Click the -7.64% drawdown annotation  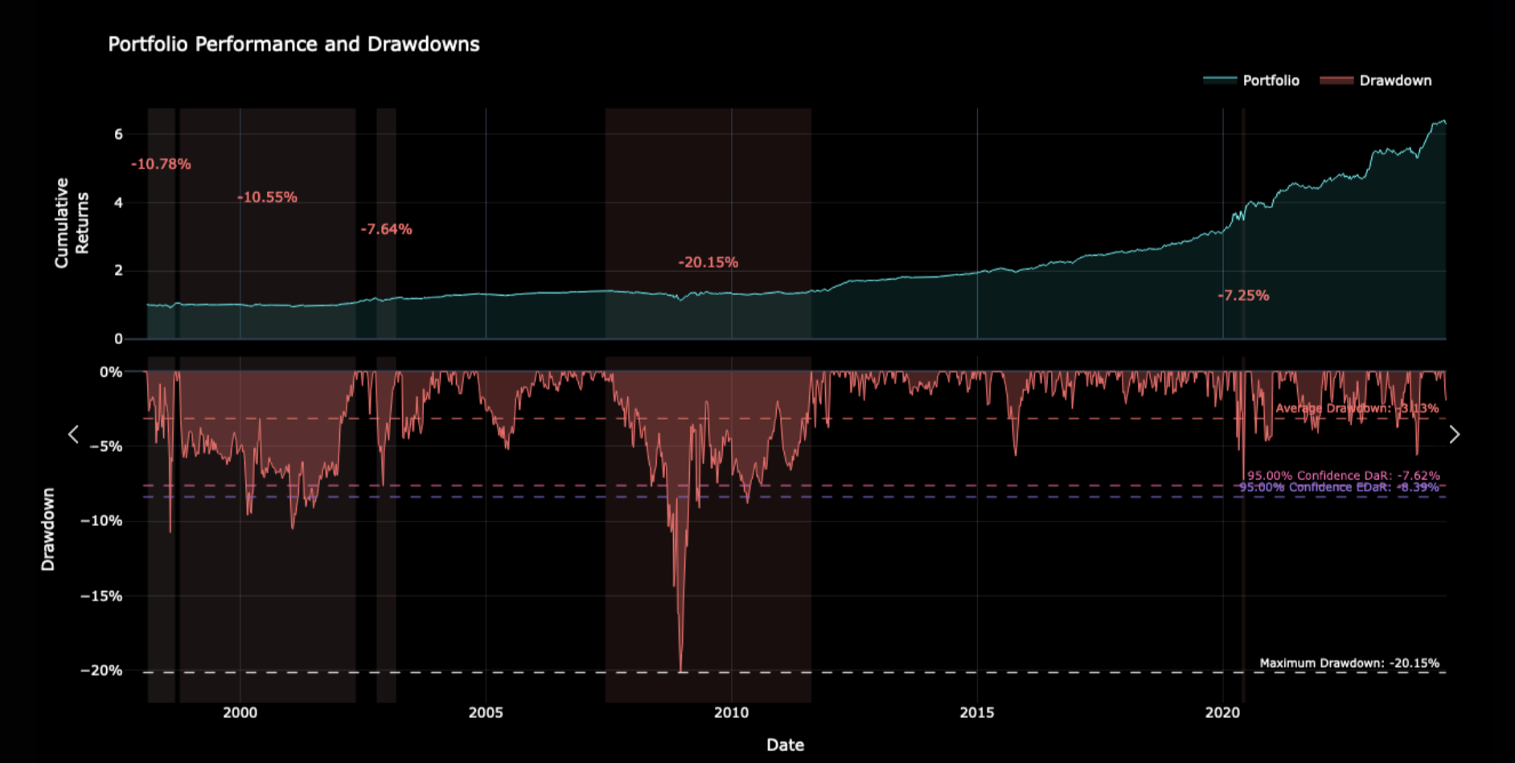tap(386, 229)
